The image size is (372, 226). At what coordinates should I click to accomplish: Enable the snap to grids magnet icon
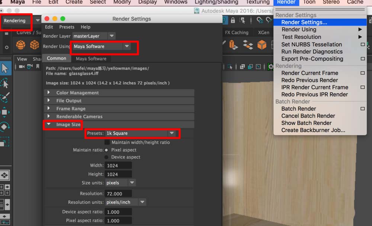tap(259, 20)
